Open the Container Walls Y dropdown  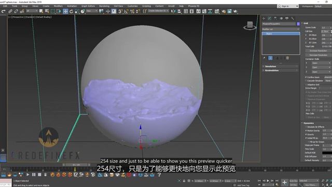pos(321,68)
